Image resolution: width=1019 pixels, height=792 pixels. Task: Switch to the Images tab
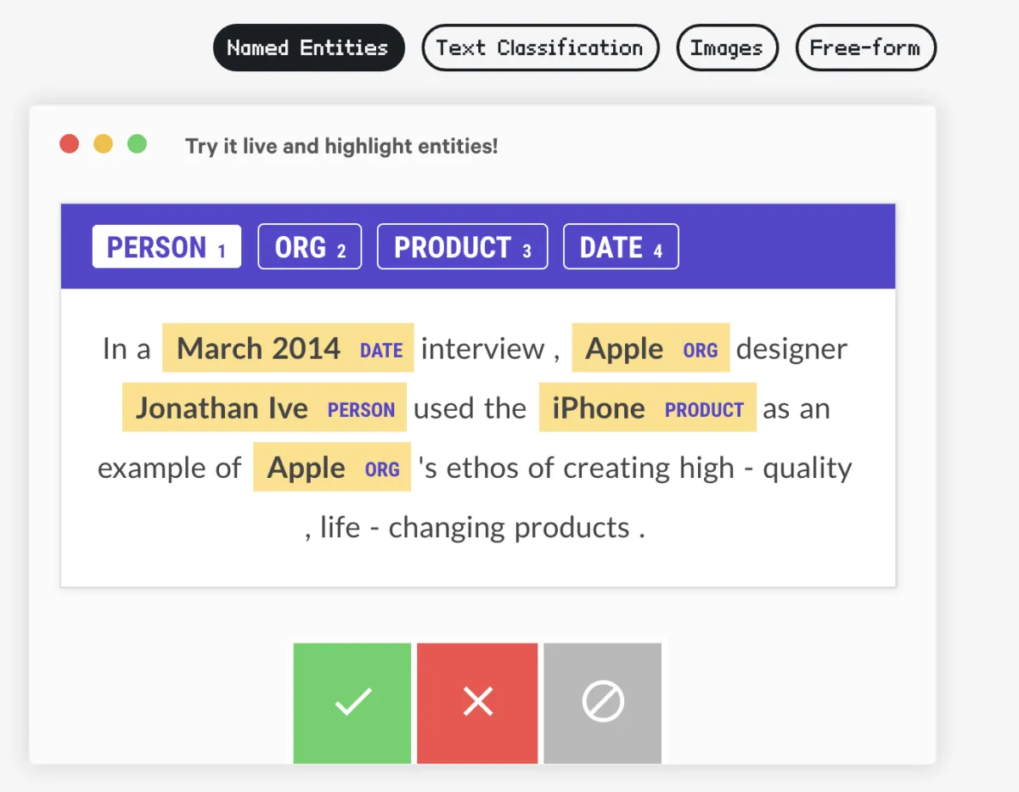[x=727, y=48]
